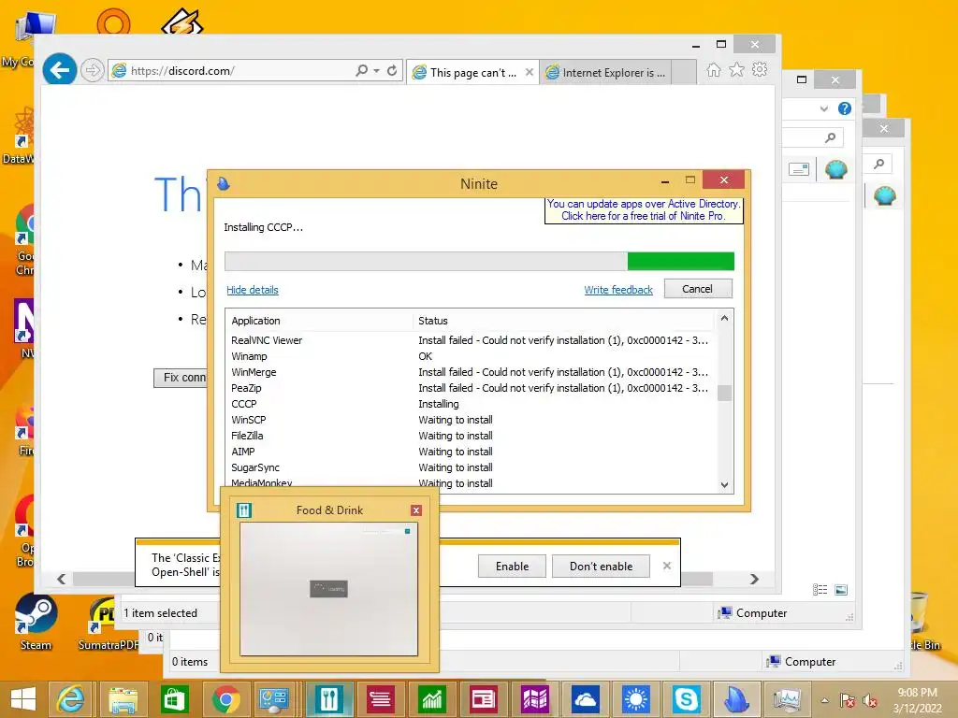958x718 pixels.
Task: Cancel the Ninite installation
Action: coord(698,289)
